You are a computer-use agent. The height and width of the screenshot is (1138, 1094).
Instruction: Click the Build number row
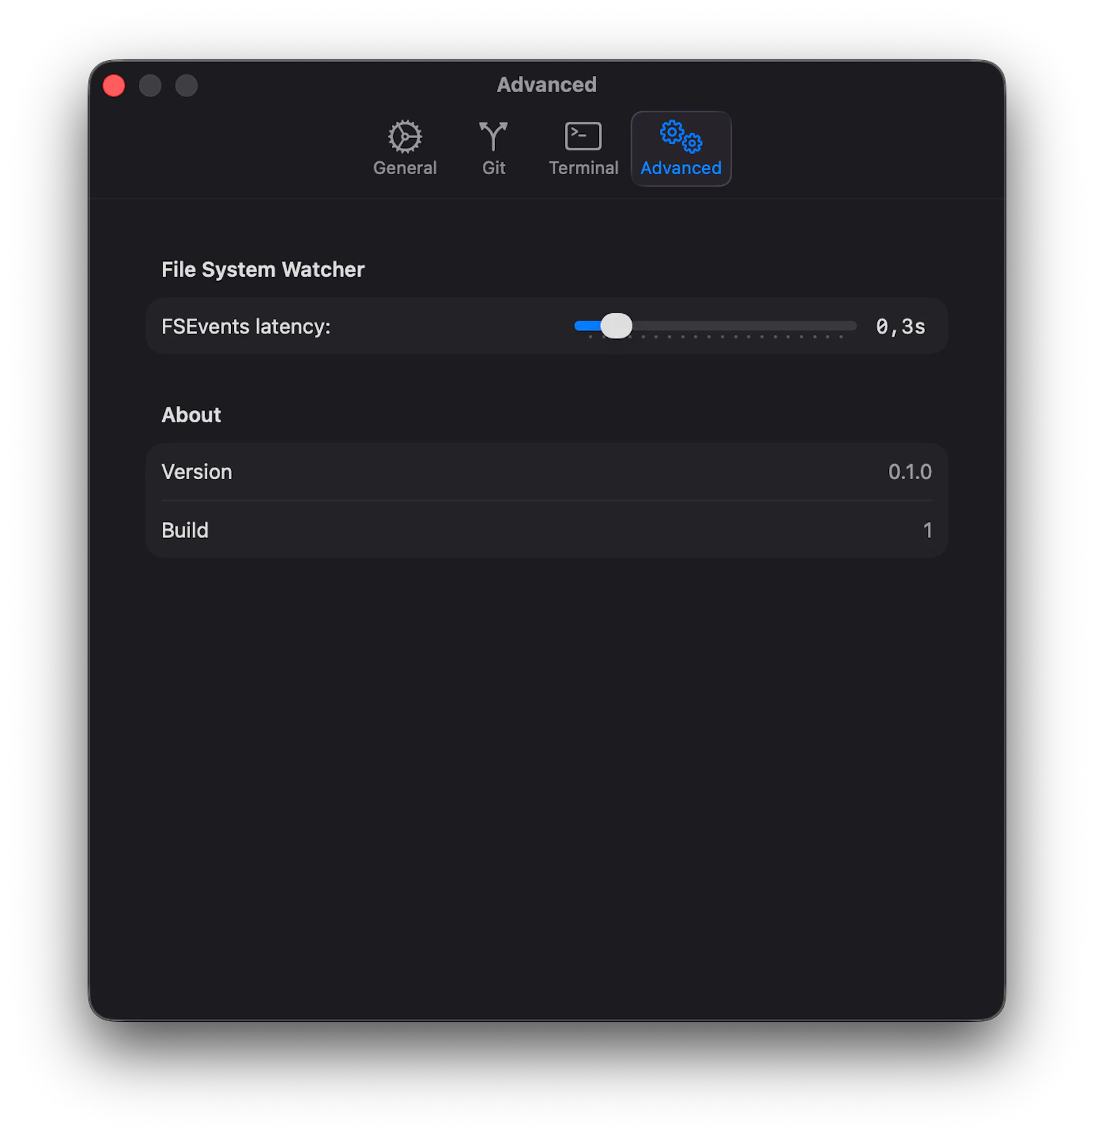pyautogui.click(x=185, y=530)
